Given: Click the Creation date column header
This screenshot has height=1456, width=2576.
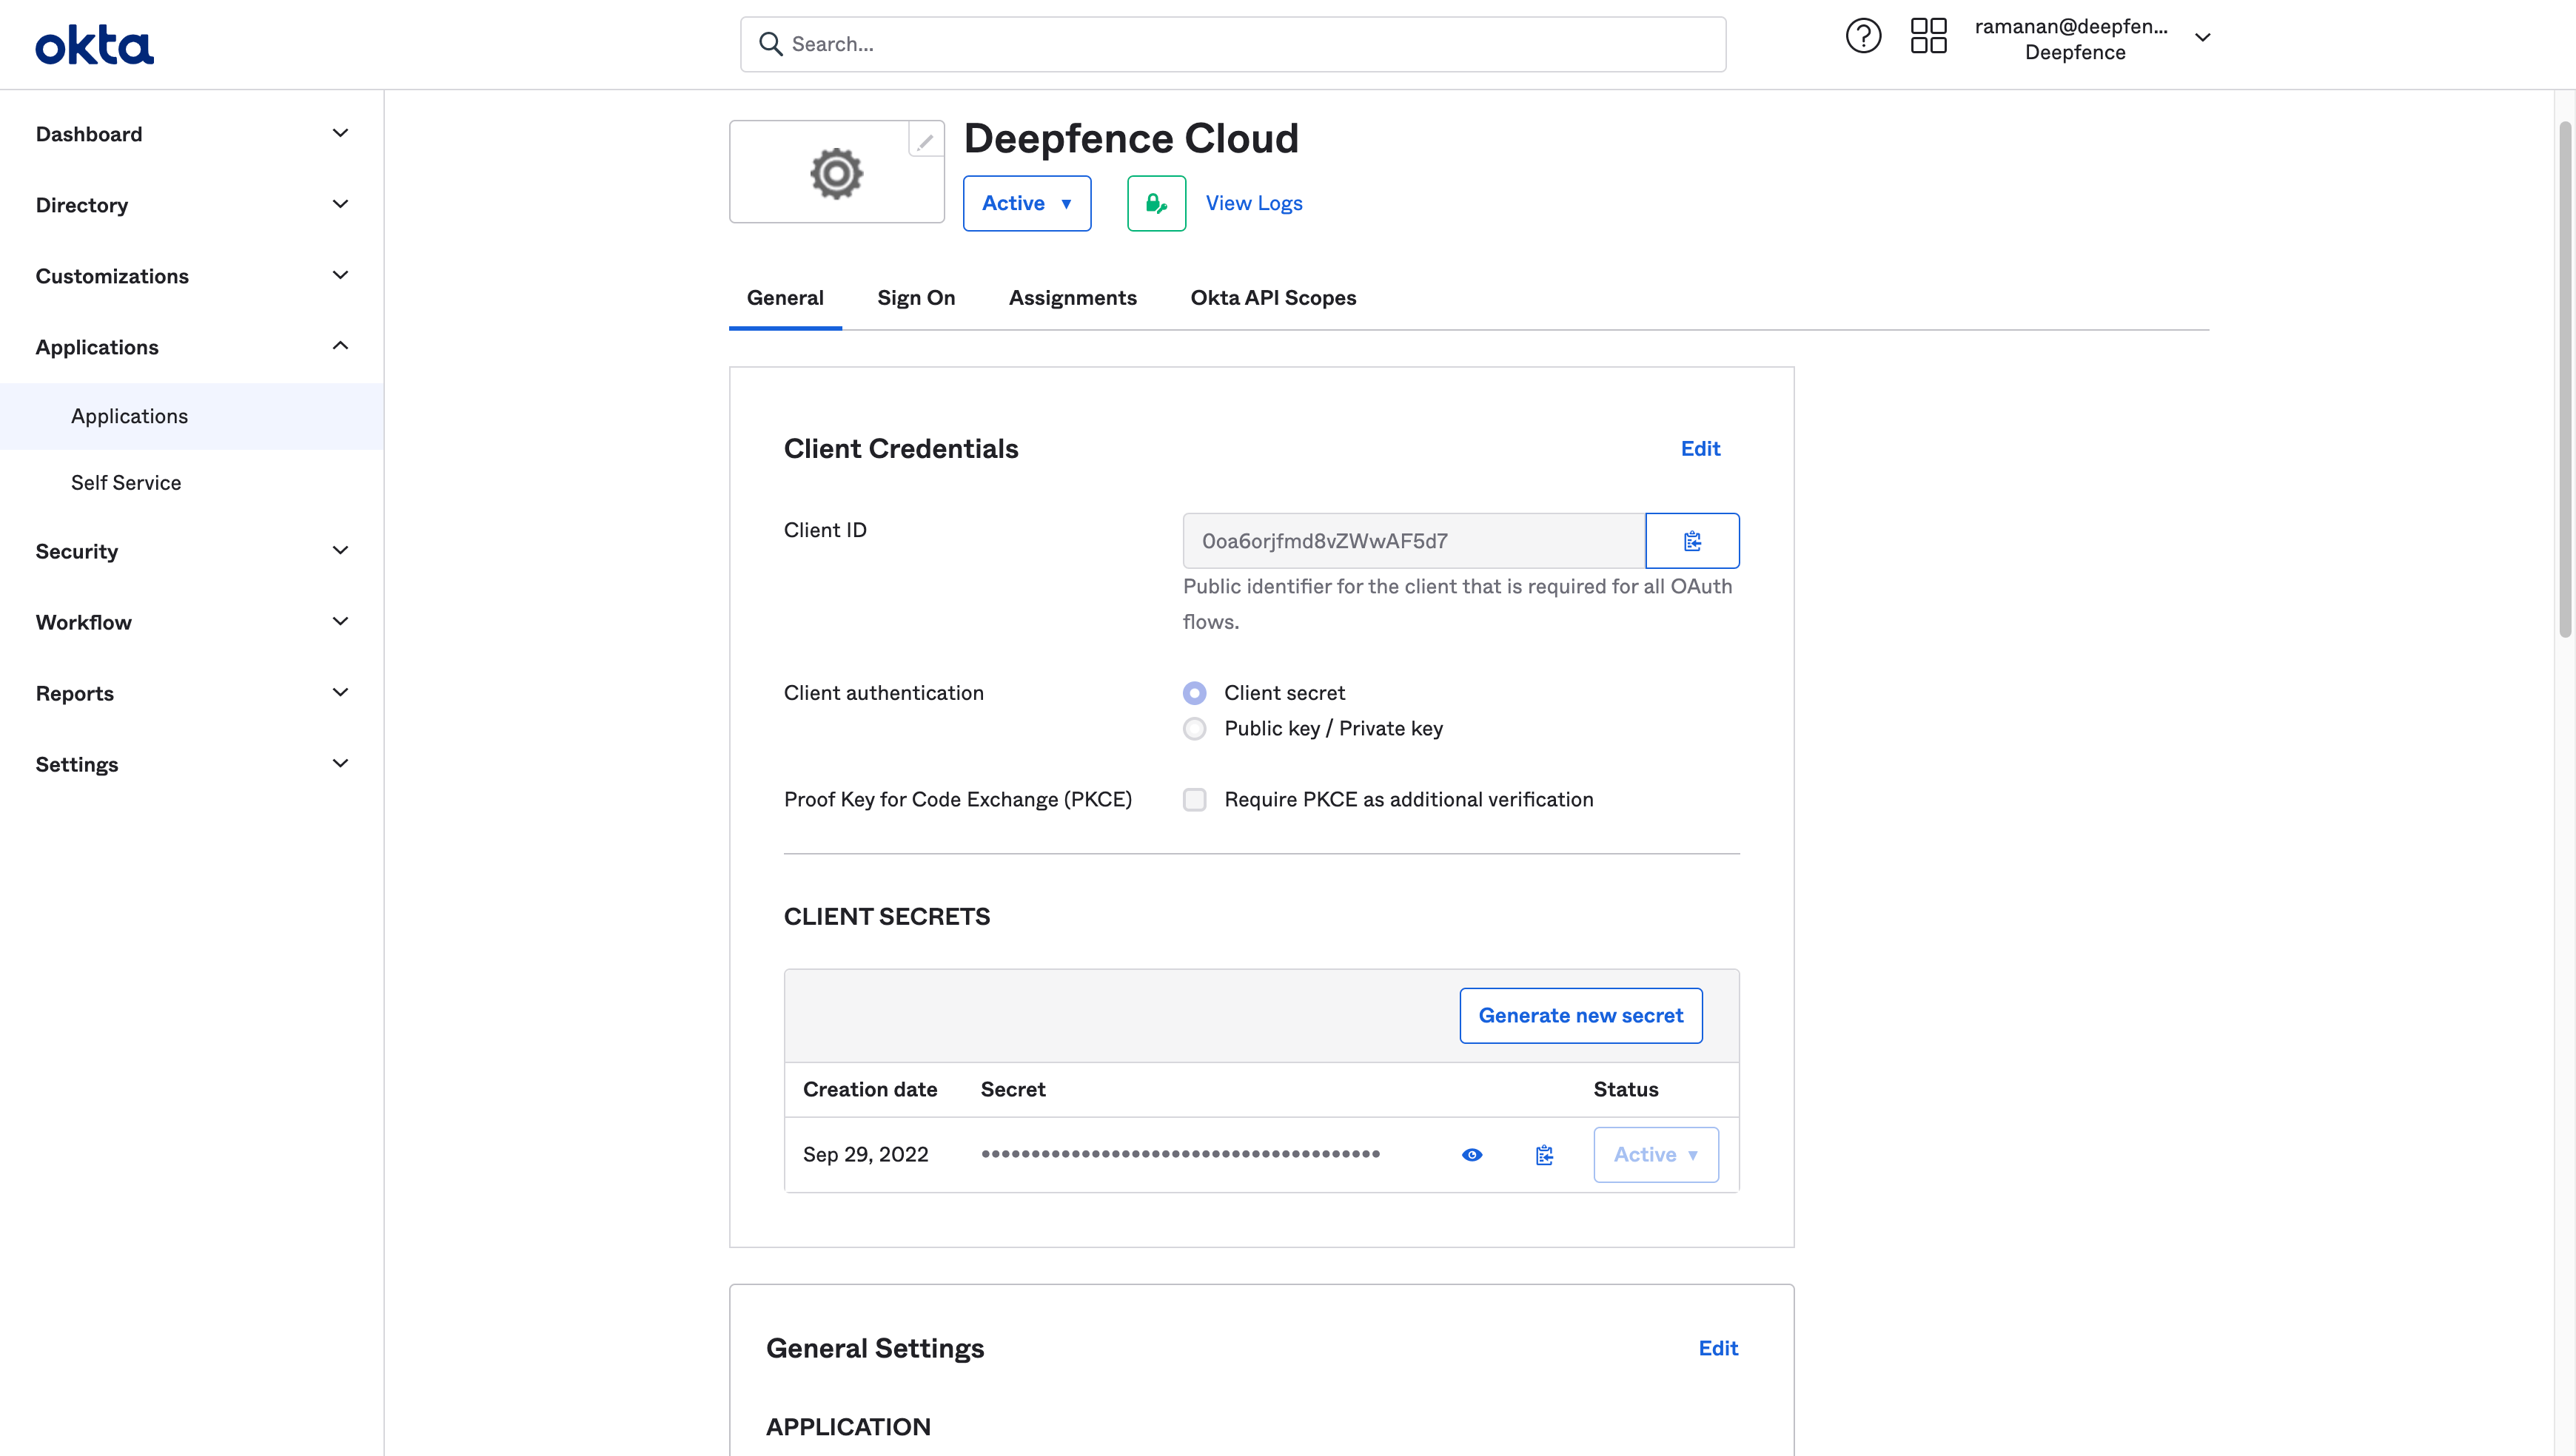Looking at the screenshot, I should 869,1090.
